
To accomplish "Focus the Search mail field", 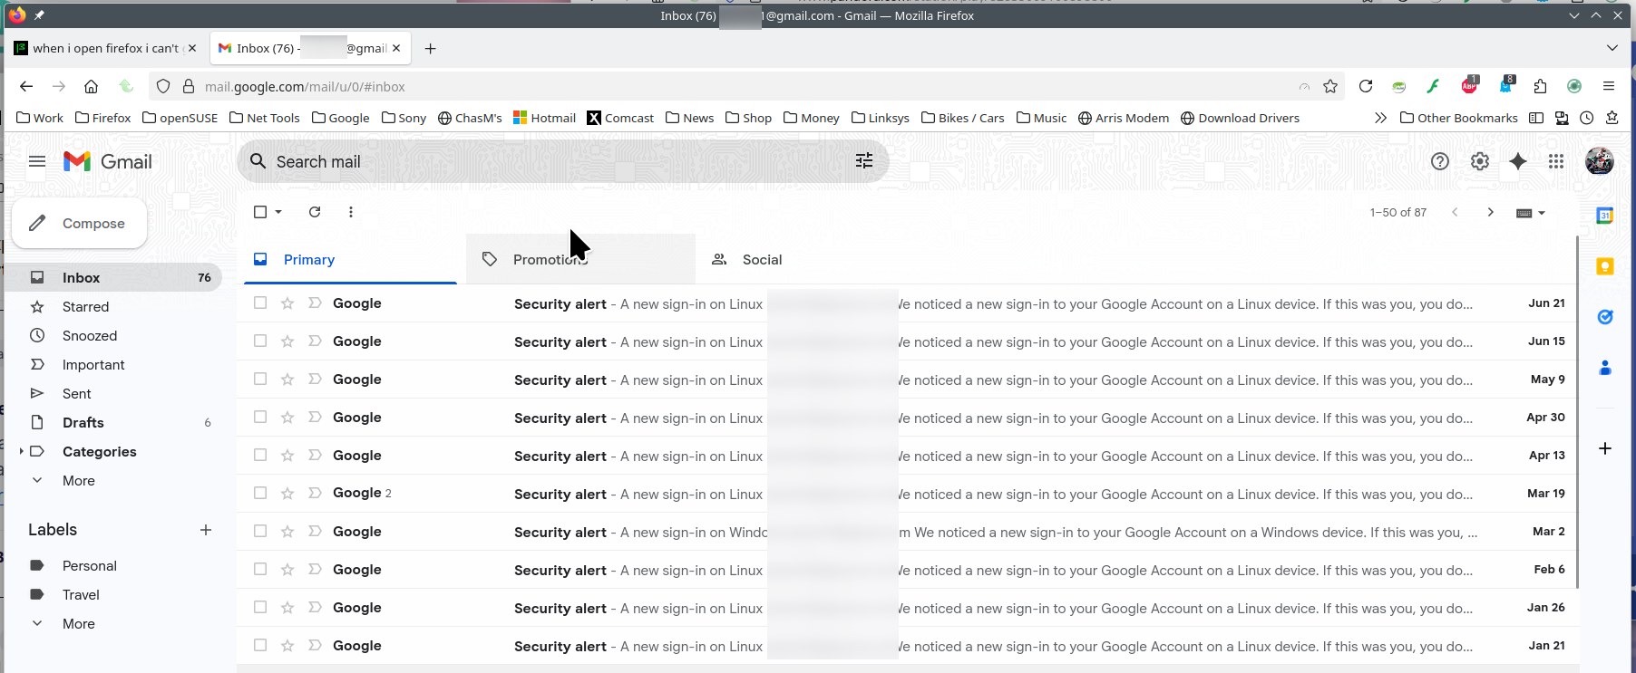I will coord(562,161).
